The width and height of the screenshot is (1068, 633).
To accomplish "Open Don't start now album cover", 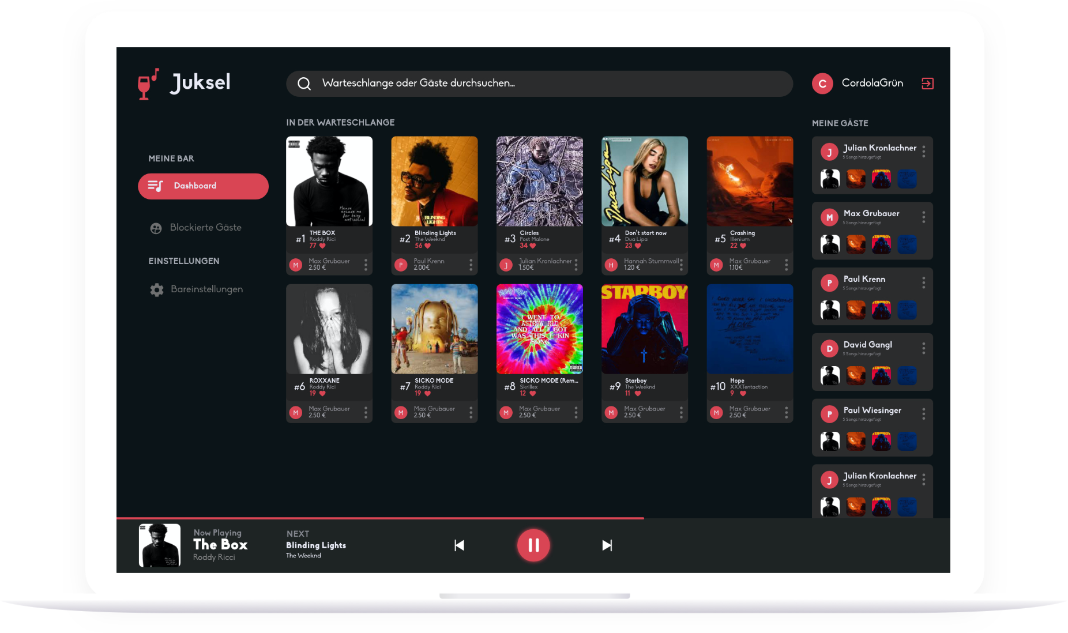I will coord(645,181).
